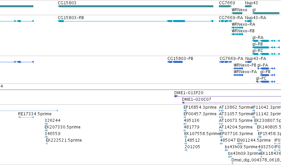
Task: Click the "346559" feature label
Action: click(52, 134)
